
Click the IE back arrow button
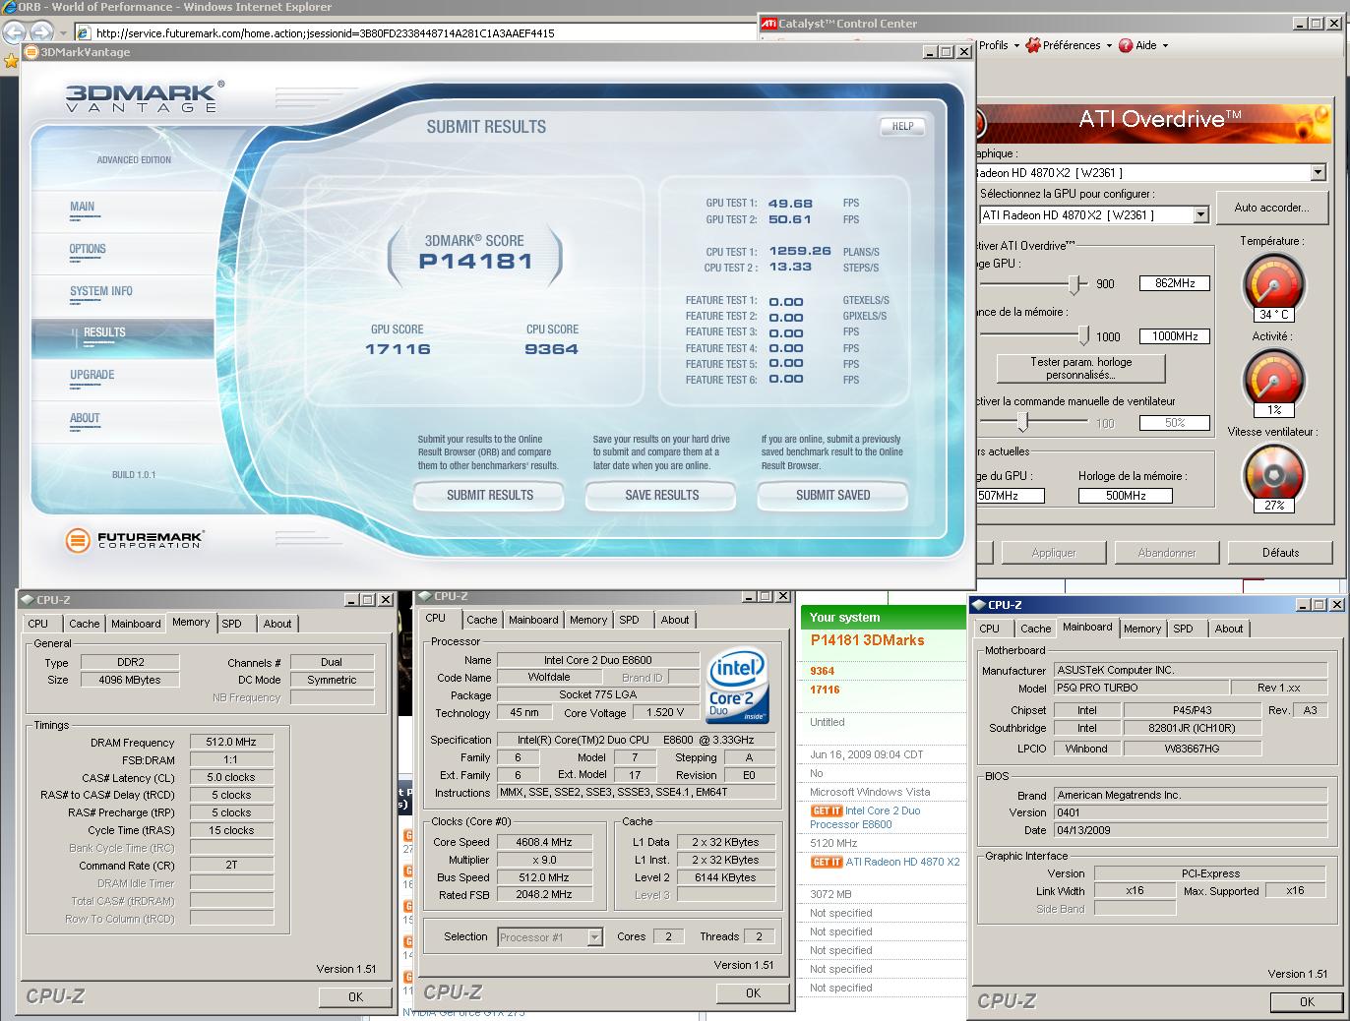coord(15,32)
